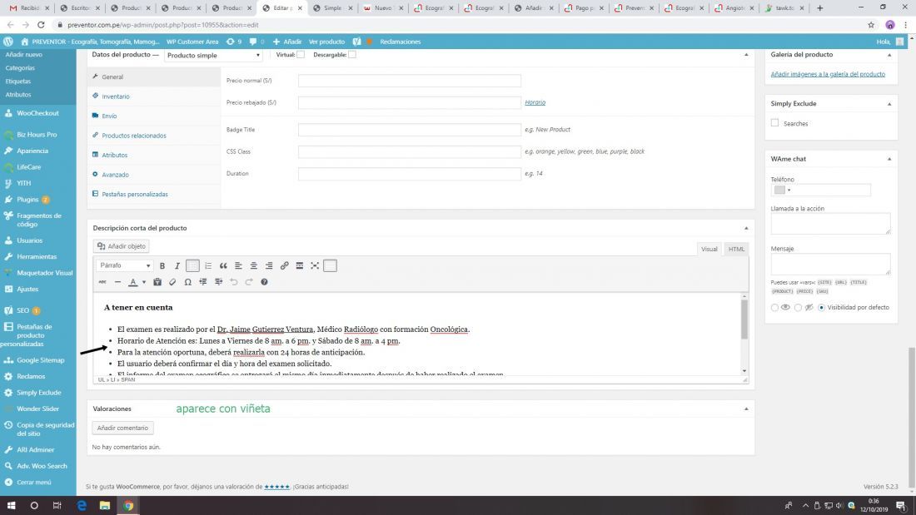The height and width of the screenshot is (515, 916).
Task: Open Párrafo format dropdown
Action: [x=124, y=265]
